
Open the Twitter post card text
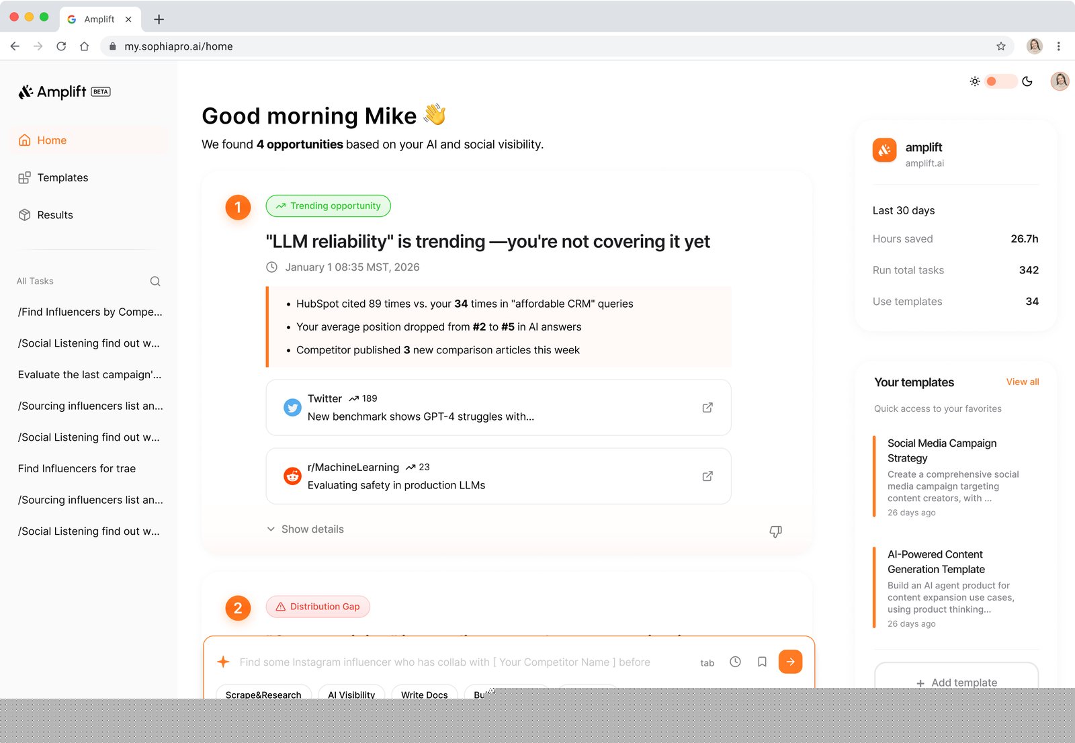coord(421,417)
